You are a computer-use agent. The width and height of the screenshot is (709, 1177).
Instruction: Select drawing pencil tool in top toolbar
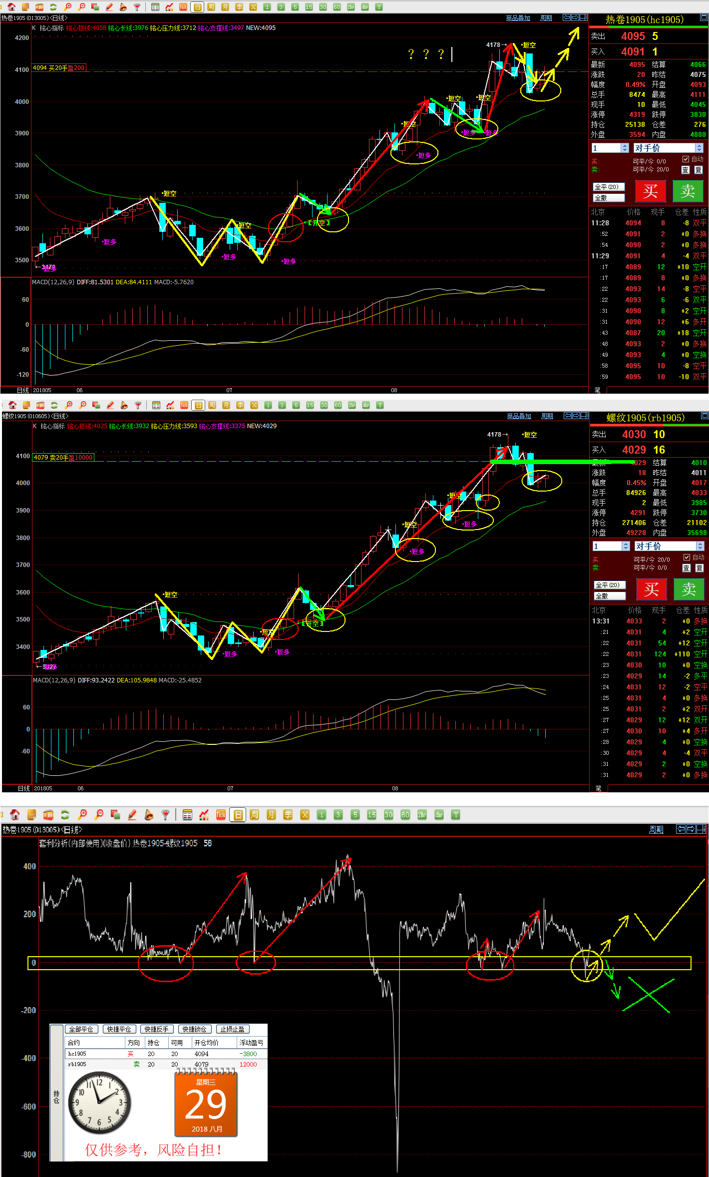coord(109,7)
